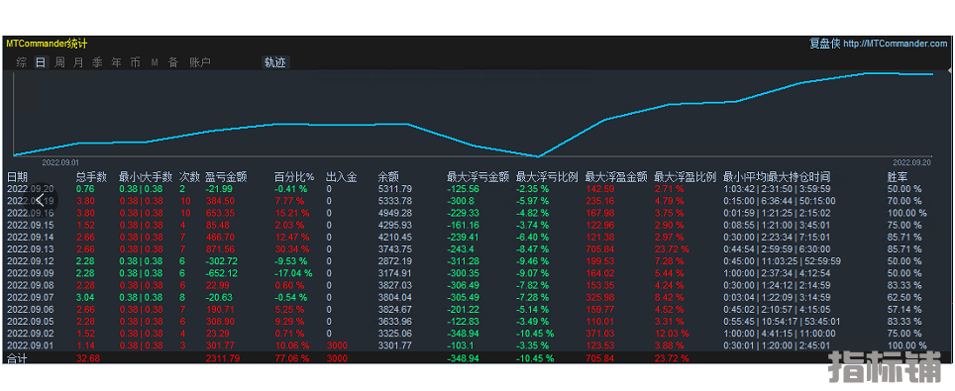
Task: Select the 2022.09.08 date row
Action: 31,285
